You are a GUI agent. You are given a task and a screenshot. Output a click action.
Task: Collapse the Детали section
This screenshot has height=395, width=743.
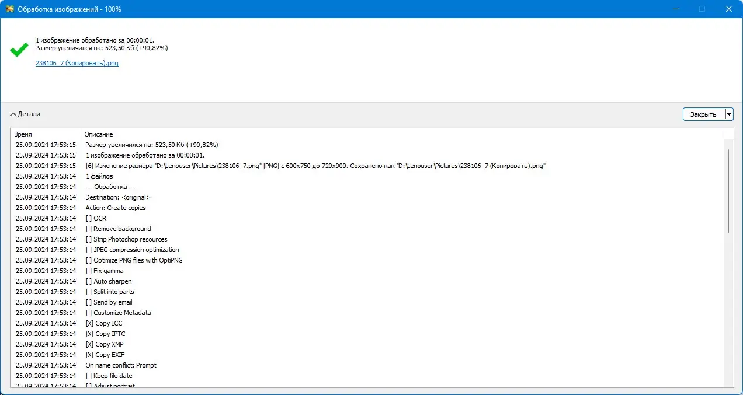[x=25, y=114]
